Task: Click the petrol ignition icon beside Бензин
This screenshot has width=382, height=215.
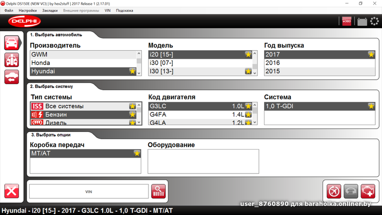Action: [x=37, y=114]
